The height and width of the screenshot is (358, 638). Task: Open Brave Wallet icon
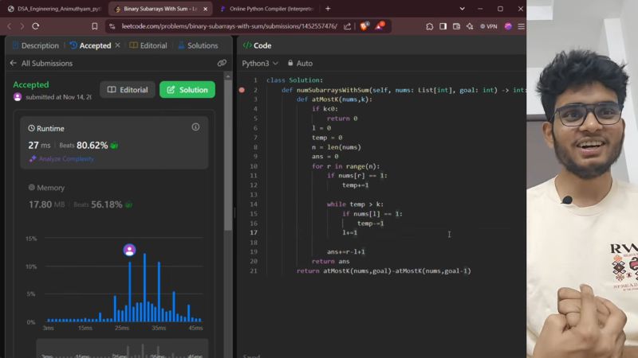click(456, 26)
